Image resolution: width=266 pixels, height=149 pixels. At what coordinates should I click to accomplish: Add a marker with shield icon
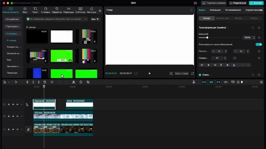(52, 82)
